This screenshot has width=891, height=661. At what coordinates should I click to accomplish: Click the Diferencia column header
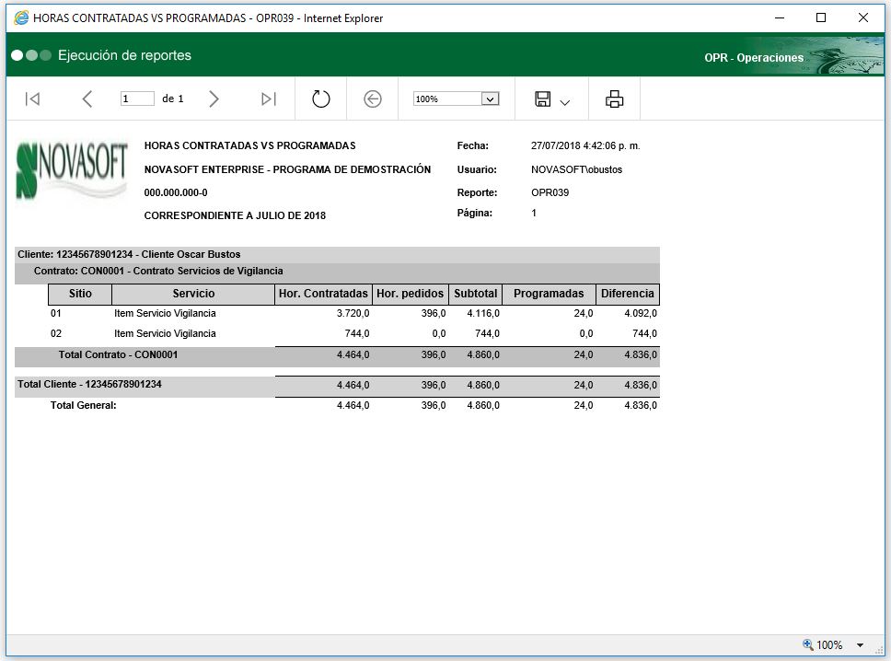pyautogui.click(x=627, y=294)
